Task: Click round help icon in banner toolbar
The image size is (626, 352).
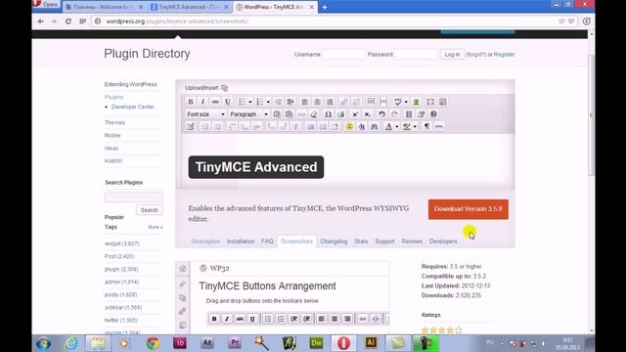Action: (x=433, y=114)
